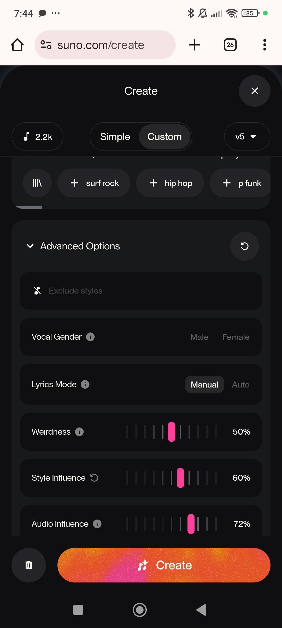The height and width of the screenshot is (628, 282).
Task: Focus the Exclude styles field
Action: tap(141, 291)
